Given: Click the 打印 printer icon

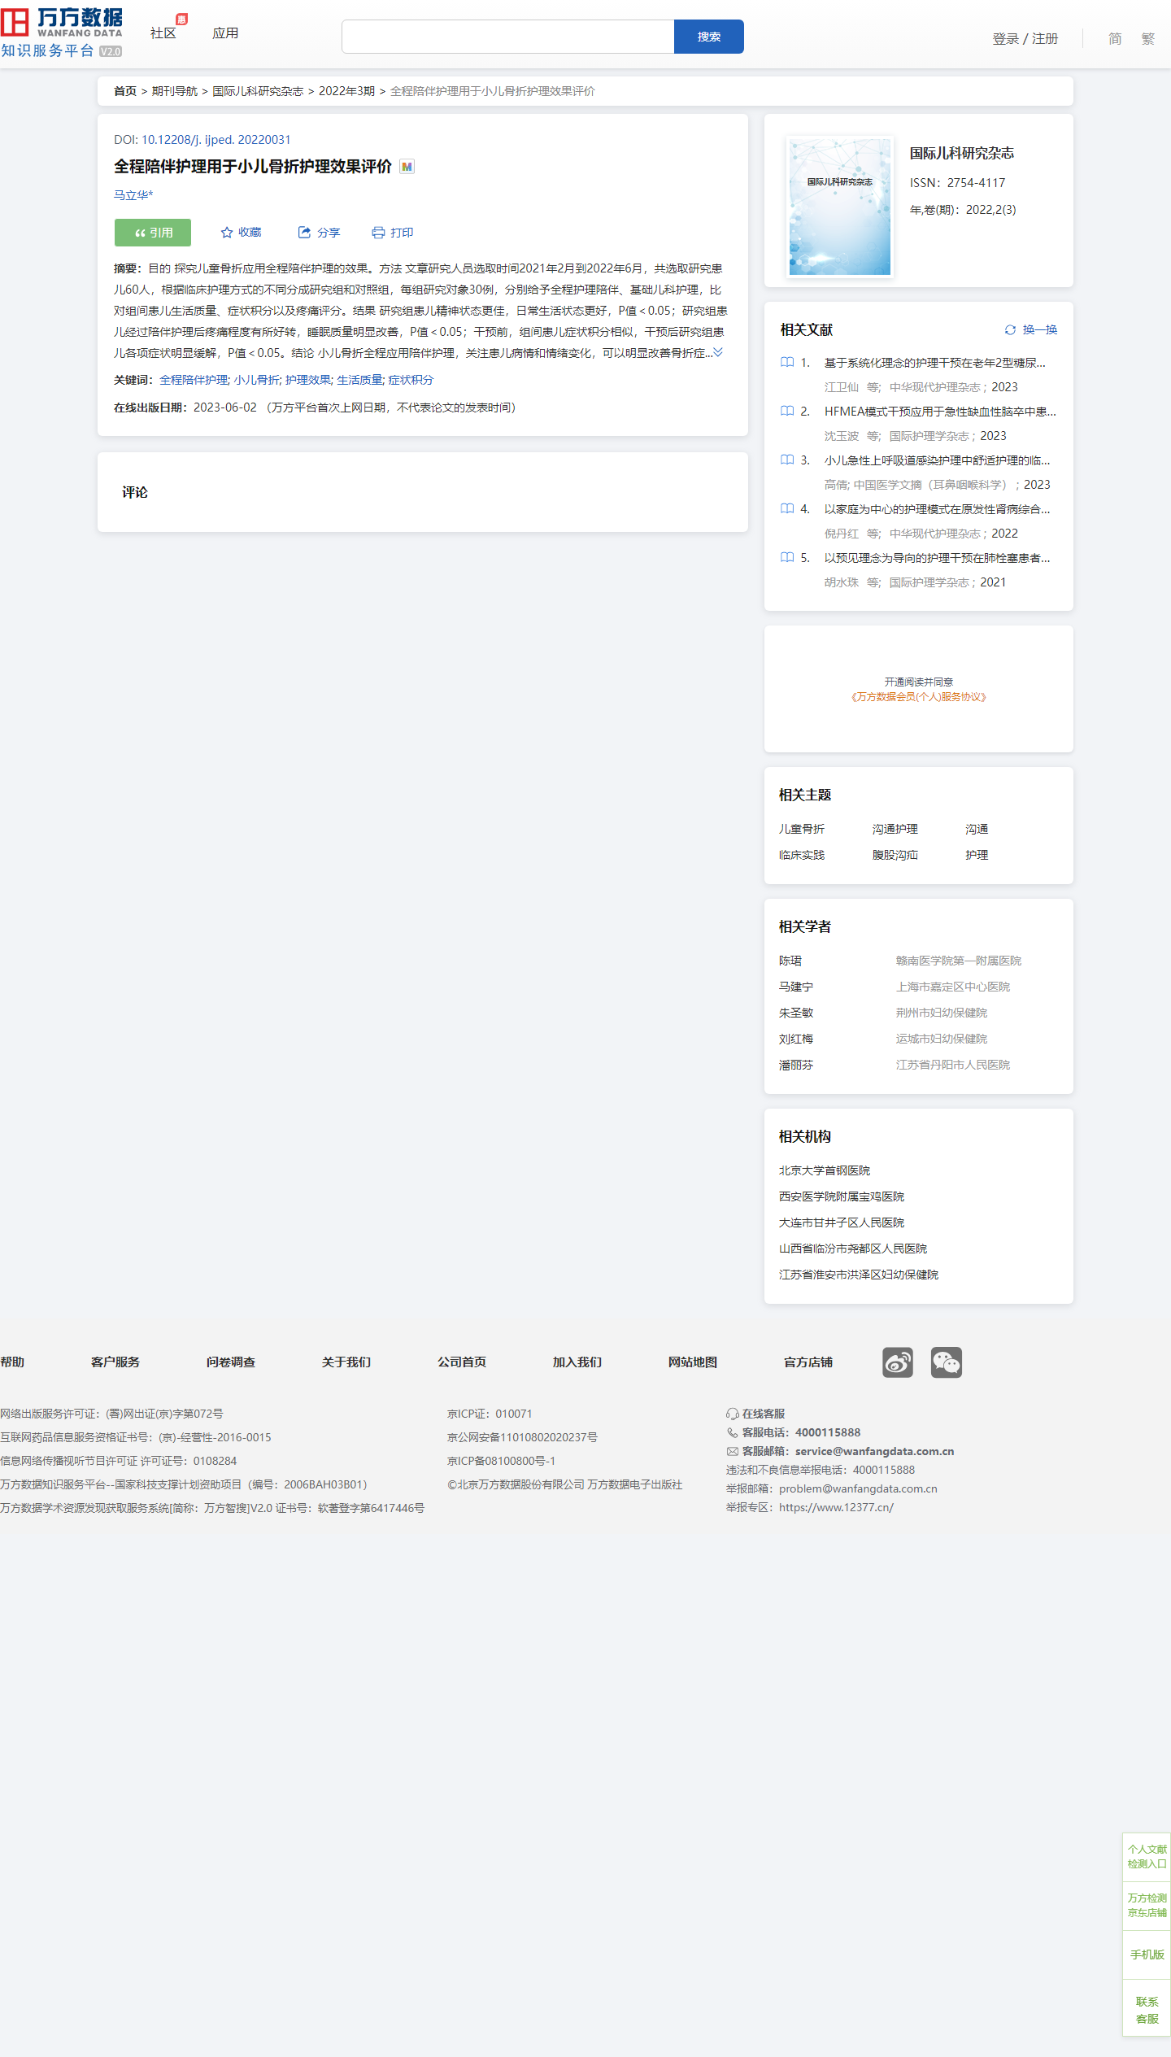Looking at the screenshot, I should click(x=378, y=233).
